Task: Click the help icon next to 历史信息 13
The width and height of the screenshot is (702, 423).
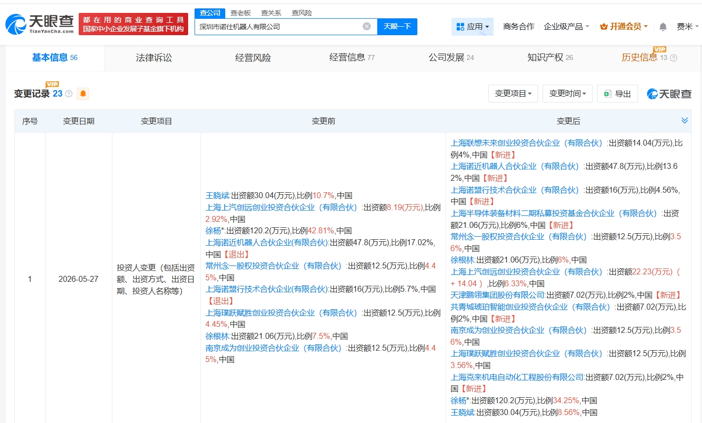Action: 673,58
